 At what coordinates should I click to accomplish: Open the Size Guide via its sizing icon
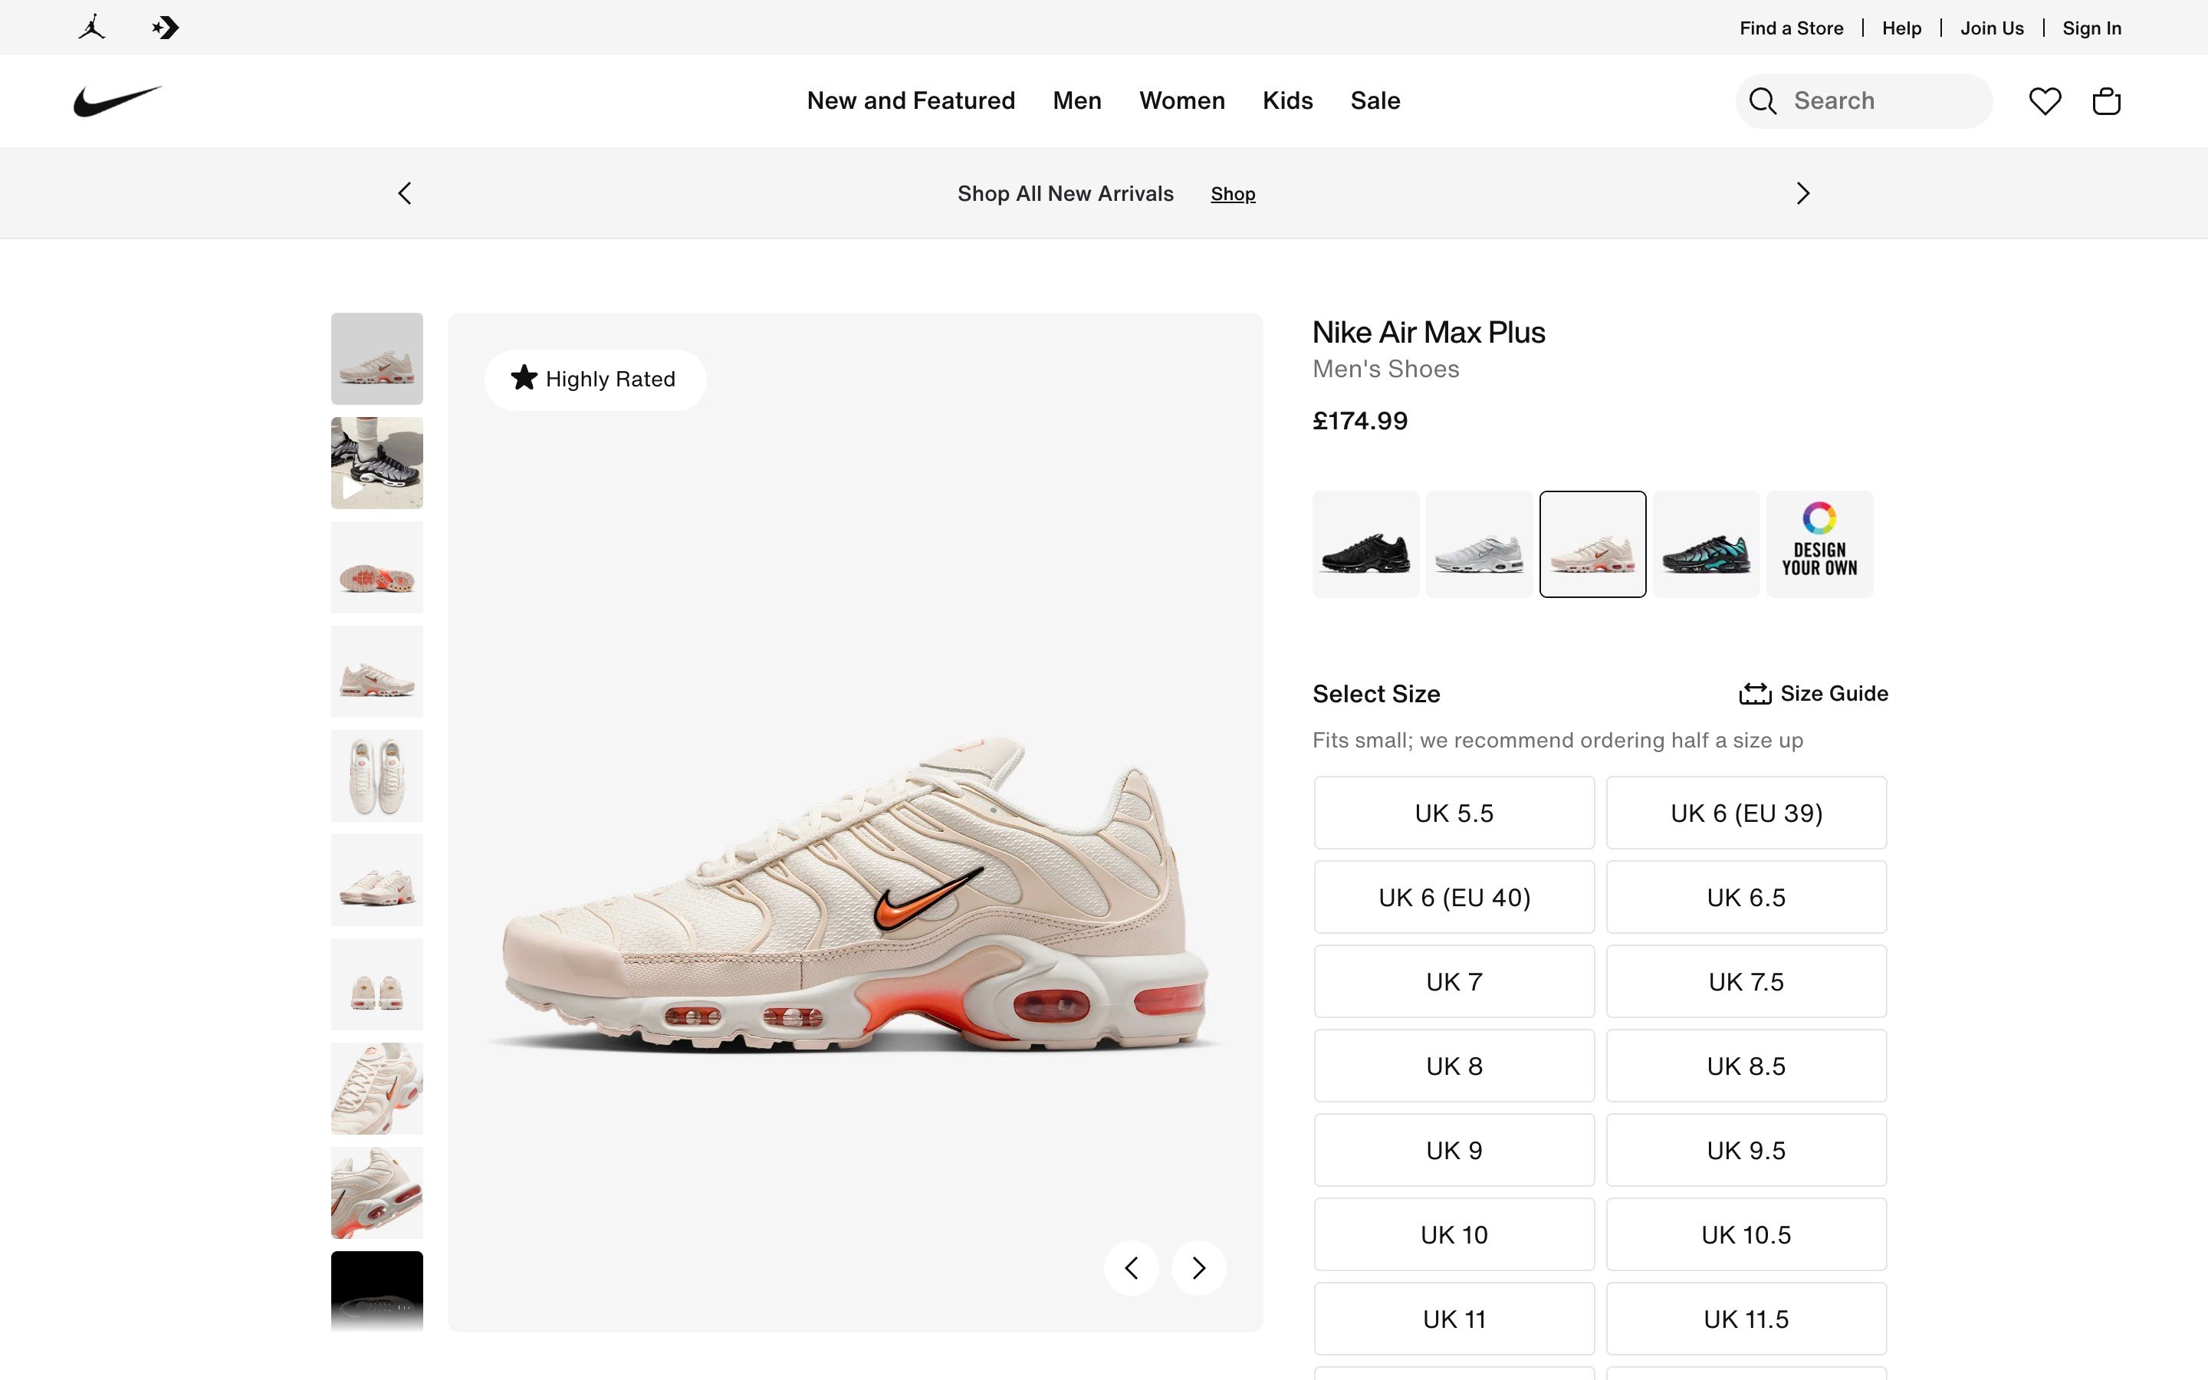click(x=1756, y=693)
